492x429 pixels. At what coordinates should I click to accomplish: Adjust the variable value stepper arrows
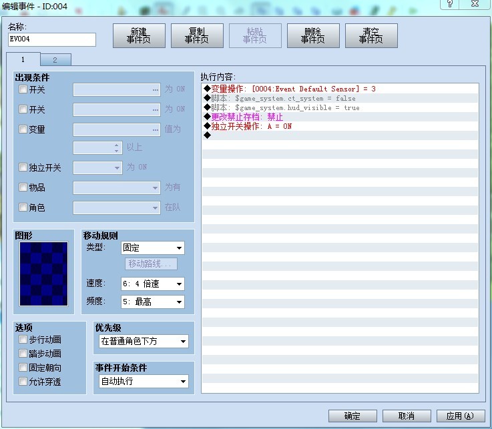117,148
